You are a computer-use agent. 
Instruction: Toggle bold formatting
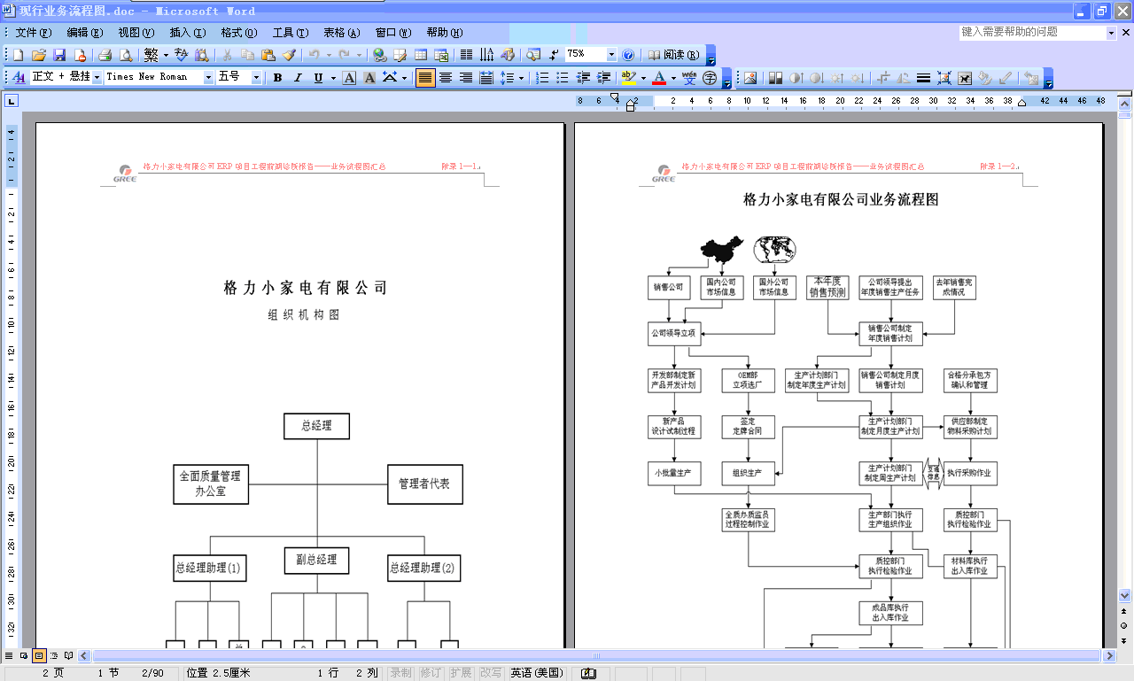pos(277,78)
